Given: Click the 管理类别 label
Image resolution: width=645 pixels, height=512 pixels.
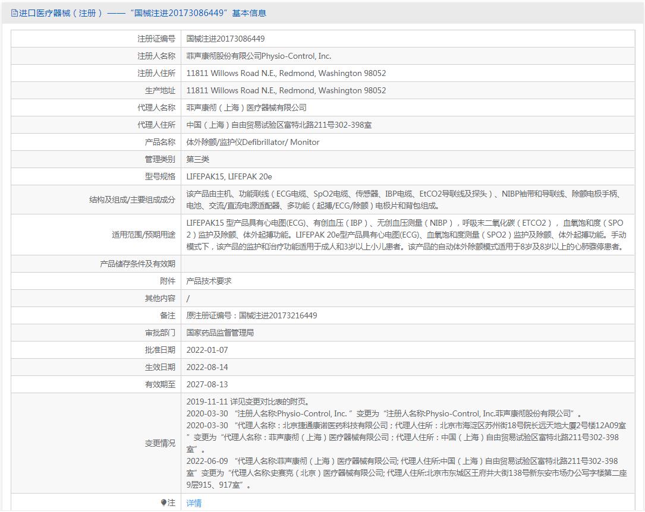Looking at the screenshot, I should pos(160,159).
